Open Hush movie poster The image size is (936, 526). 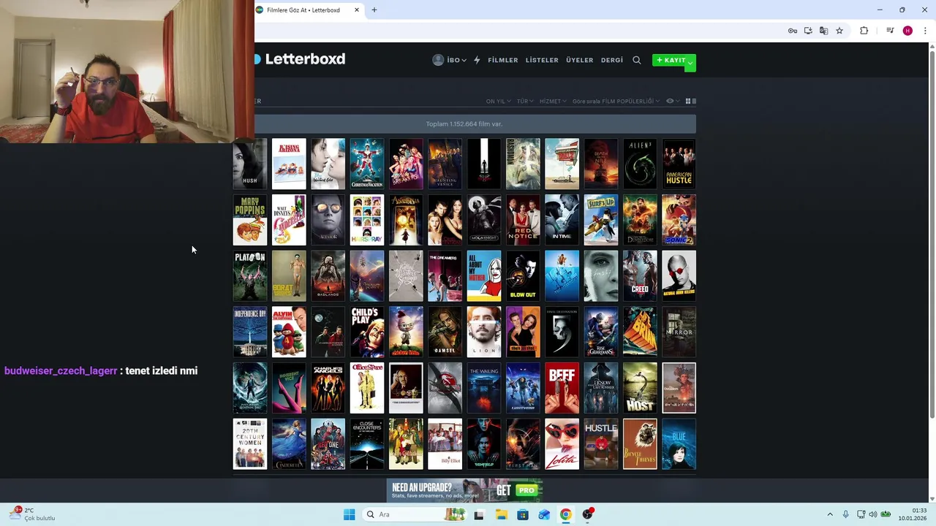[250, 164]
